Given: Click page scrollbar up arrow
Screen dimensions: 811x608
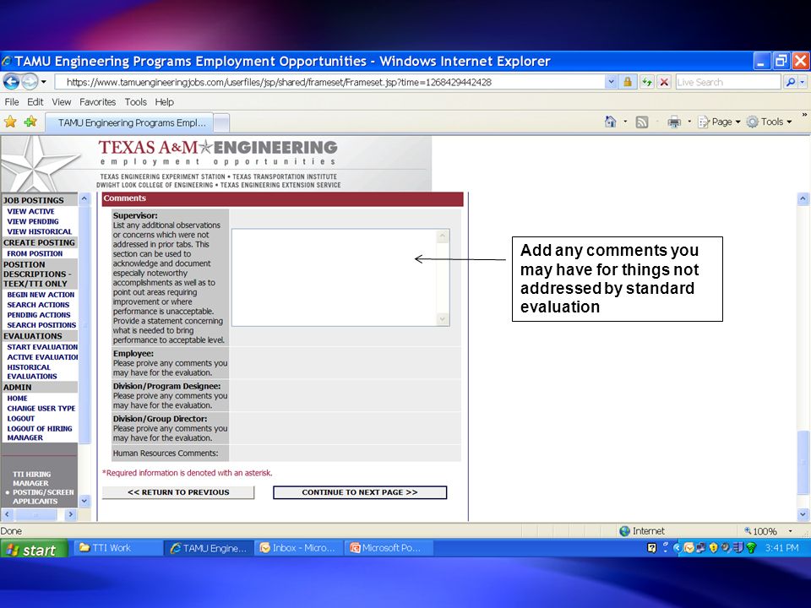Looking at the screenshot, I should pos(803,198).
